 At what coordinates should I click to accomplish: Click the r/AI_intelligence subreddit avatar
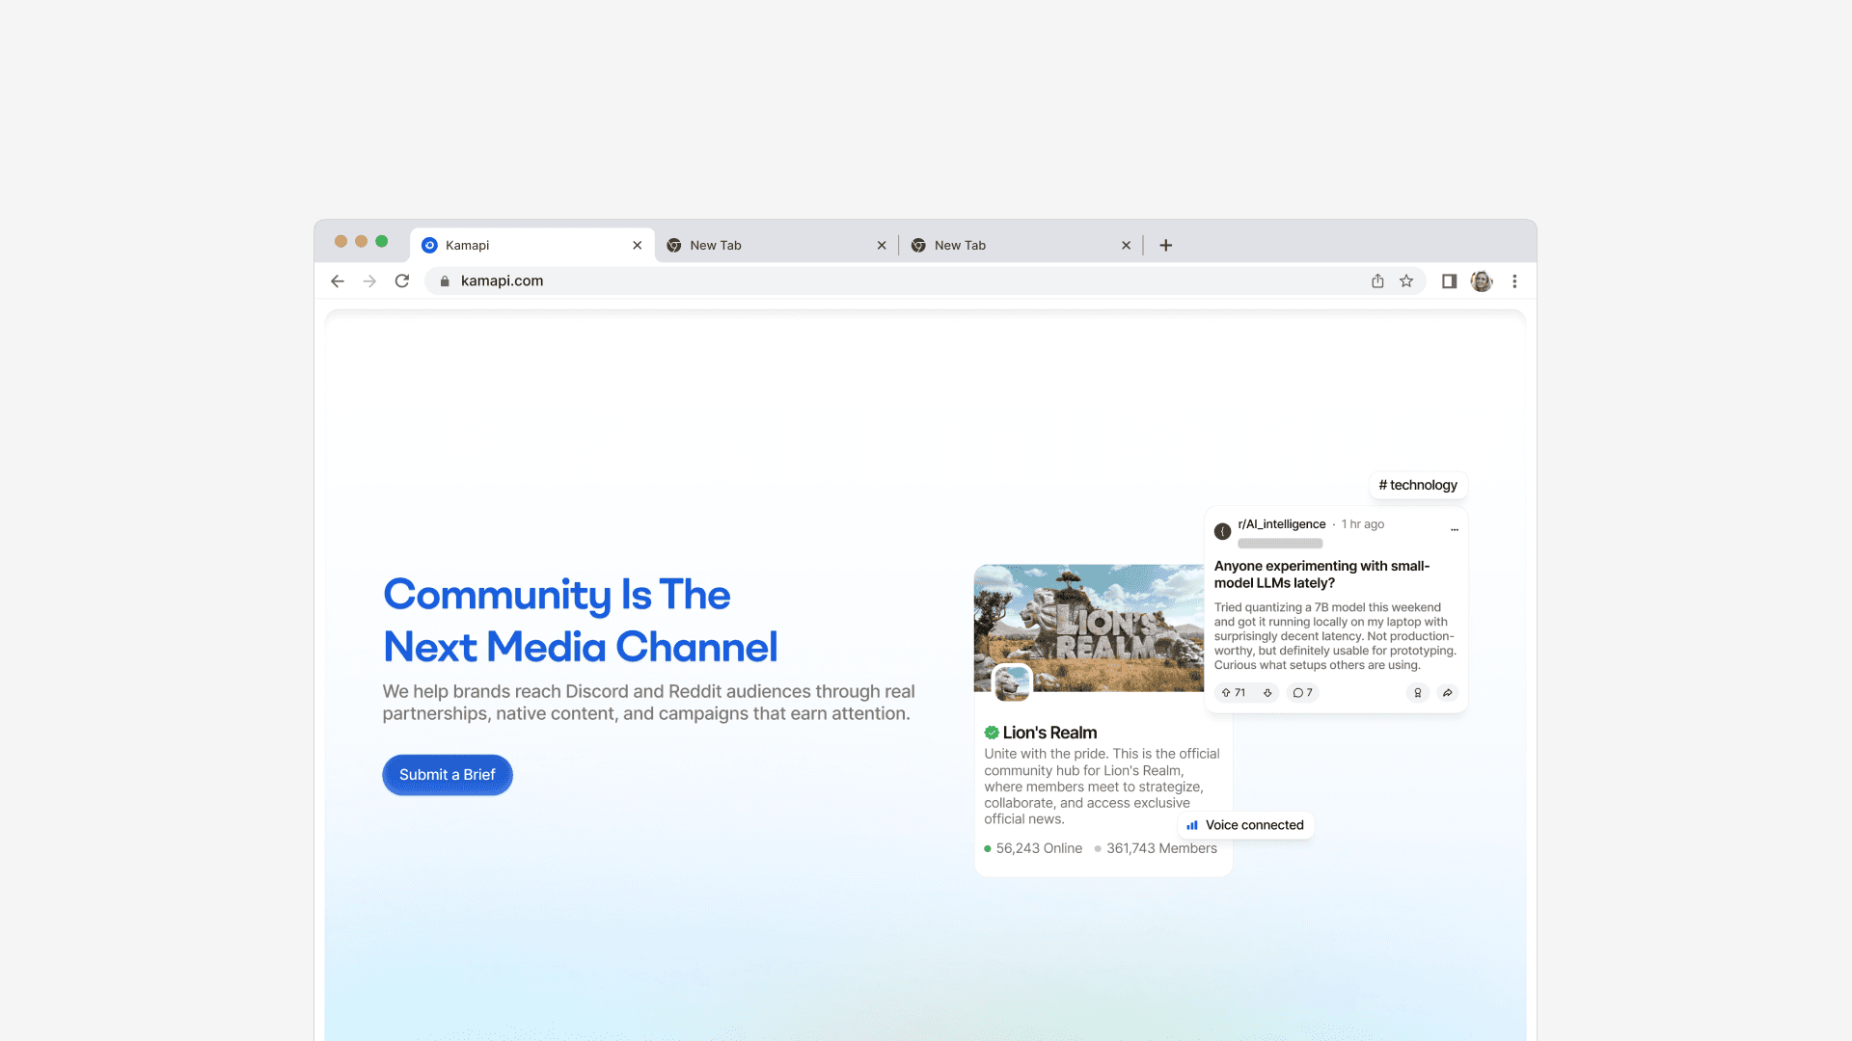coord(1221,530)
